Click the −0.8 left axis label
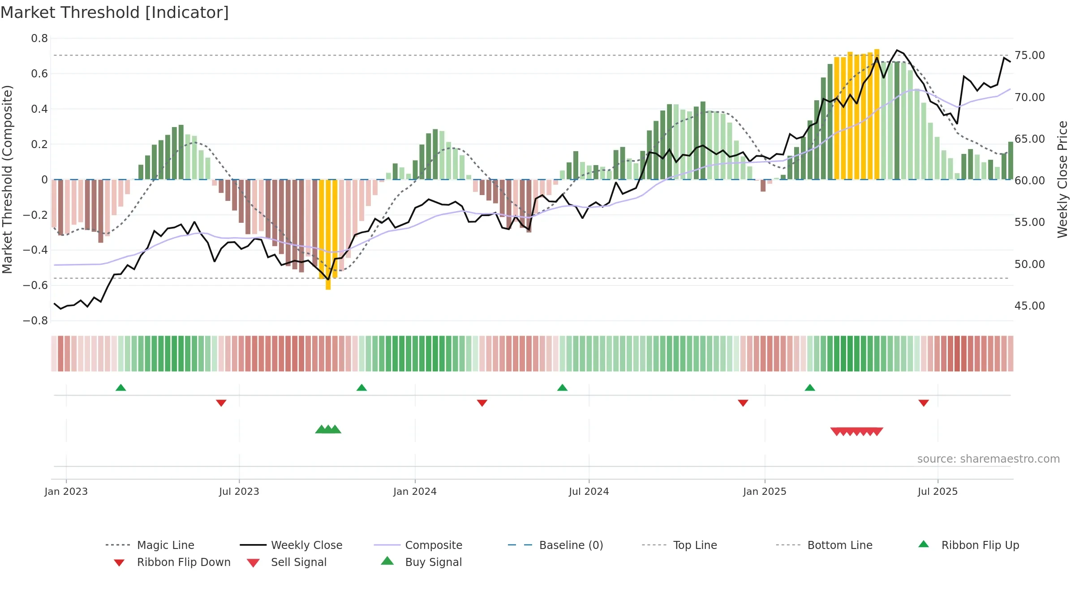The width and height of the screenshot is (1075, 604). coord(35,321)
